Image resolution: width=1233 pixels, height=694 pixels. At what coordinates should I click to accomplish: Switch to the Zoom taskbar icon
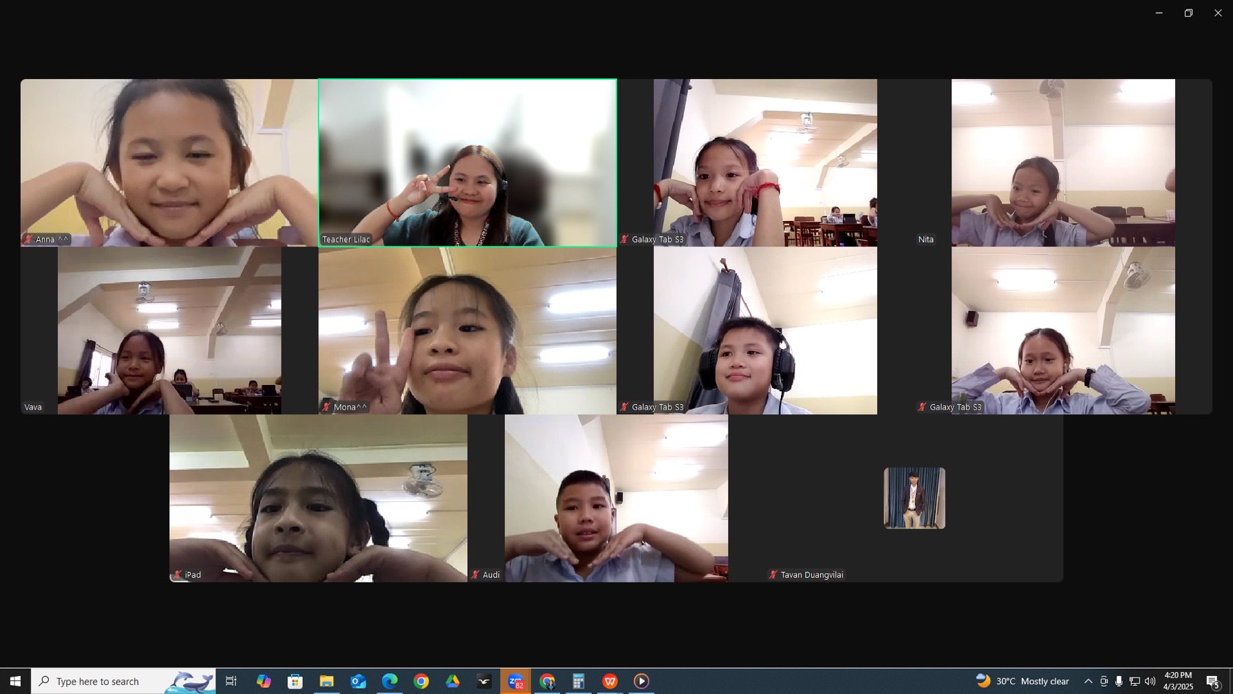[x=516, y=681]
